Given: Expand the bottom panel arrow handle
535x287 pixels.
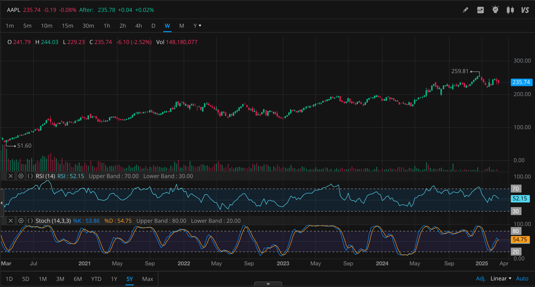Looking at the screenshot, I should (268, 284).
